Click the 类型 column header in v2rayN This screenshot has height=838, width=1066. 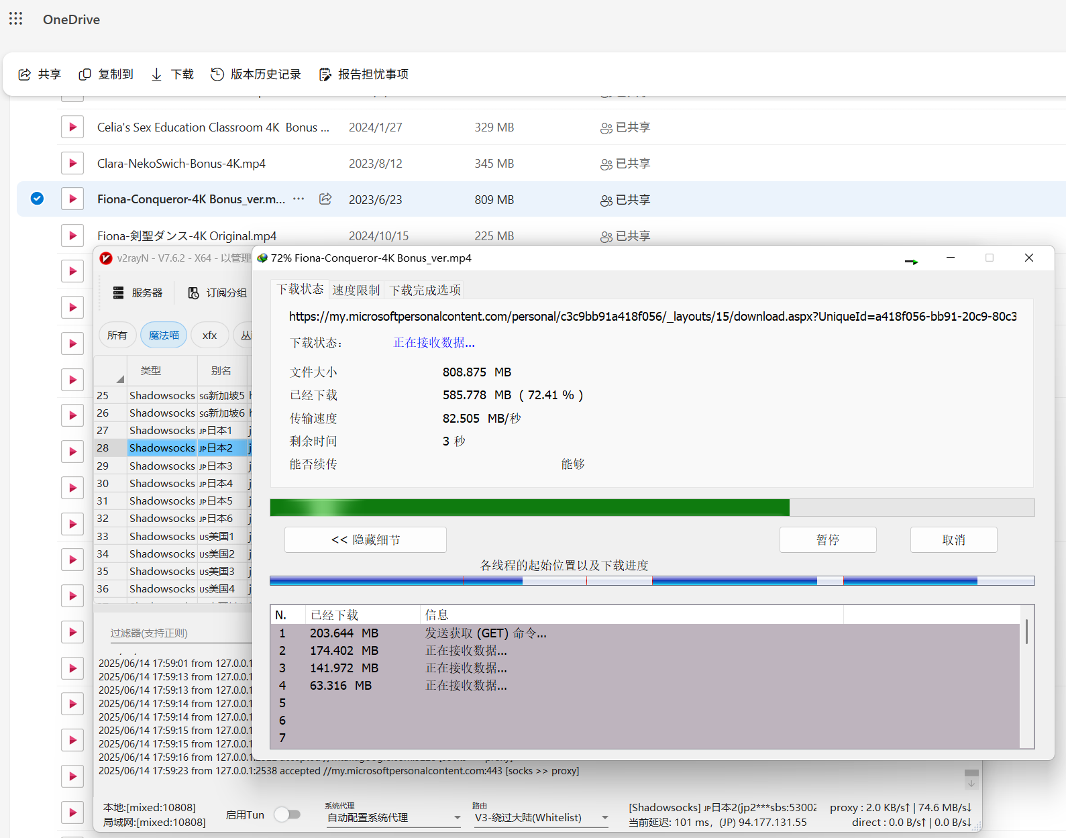tap(162, 370)
